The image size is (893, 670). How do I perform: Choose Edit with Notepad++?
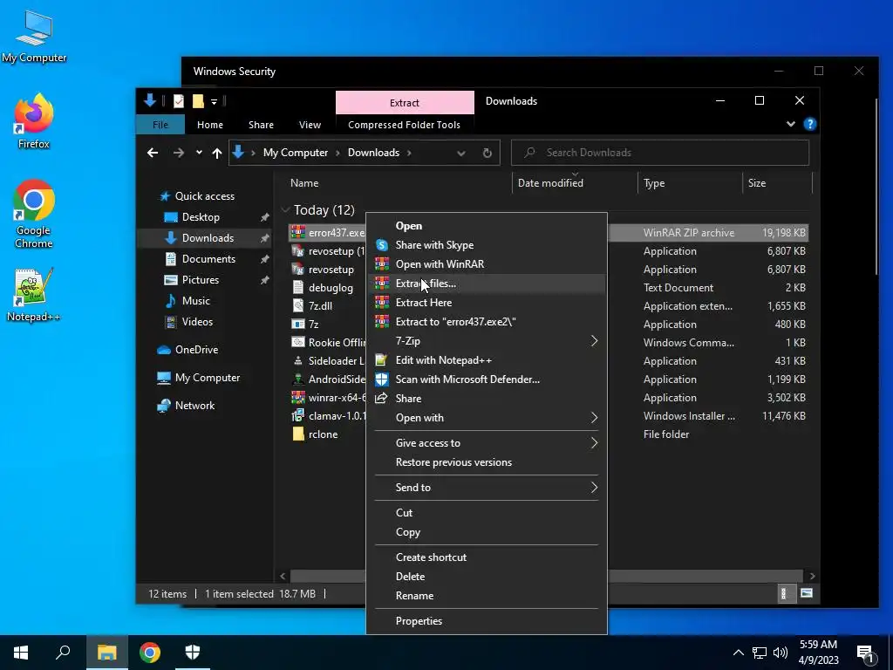[x=487, y=360]
